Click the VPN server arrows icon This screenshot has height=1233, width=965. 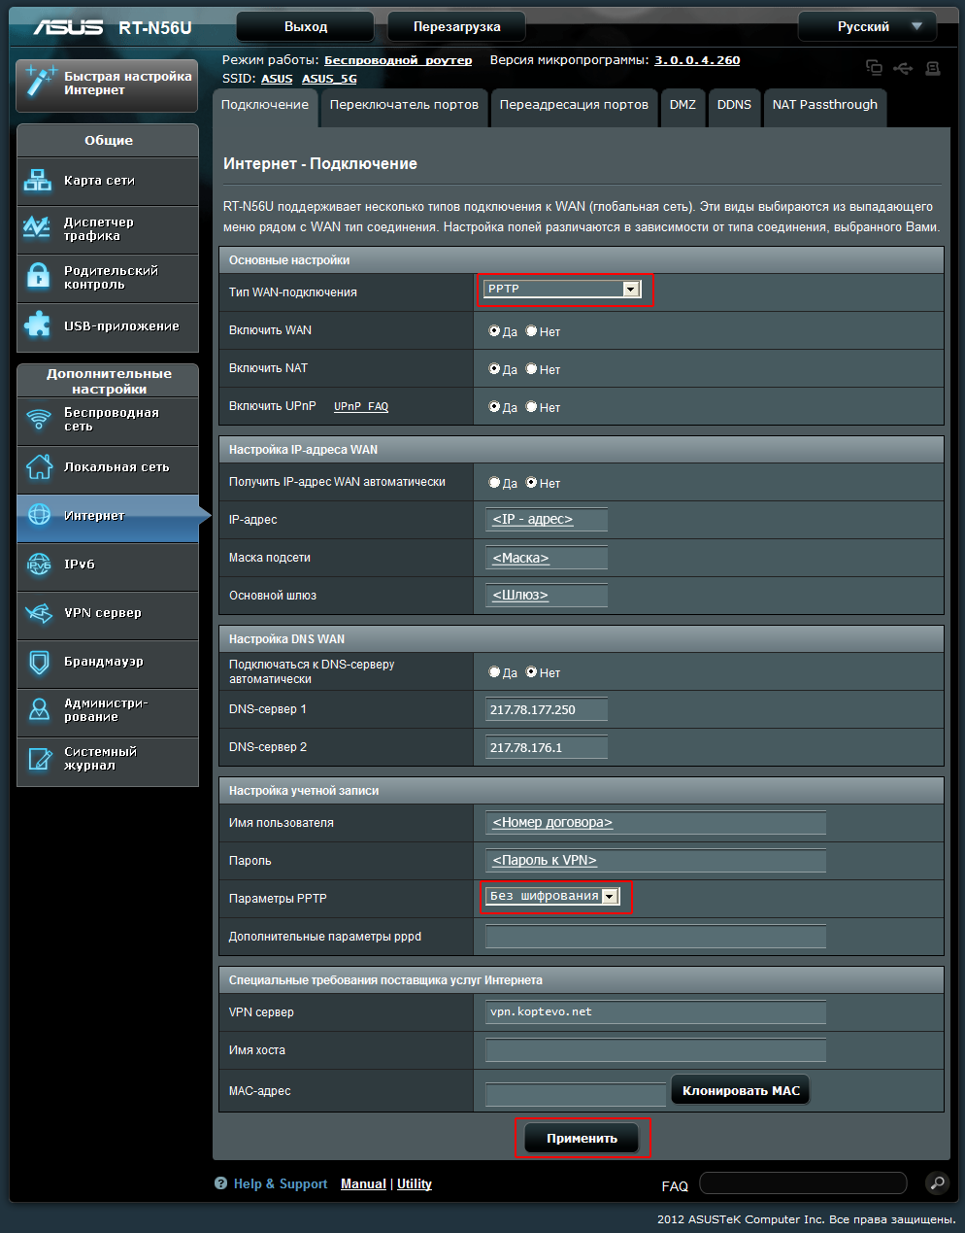39,612
